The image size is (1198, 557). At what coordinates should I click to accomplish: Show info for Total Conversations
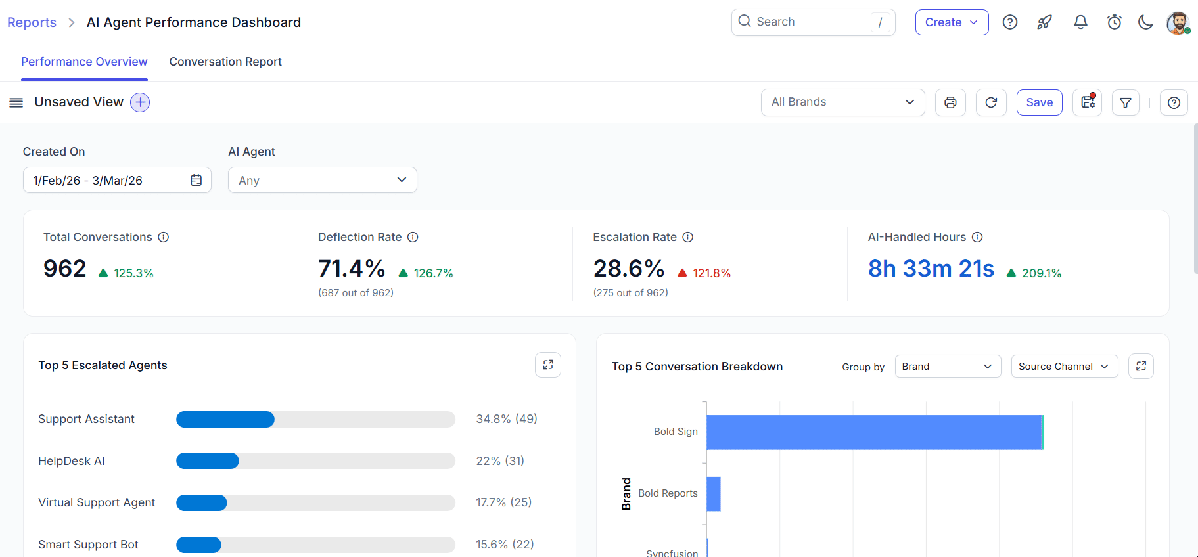[x=164, y=237]
